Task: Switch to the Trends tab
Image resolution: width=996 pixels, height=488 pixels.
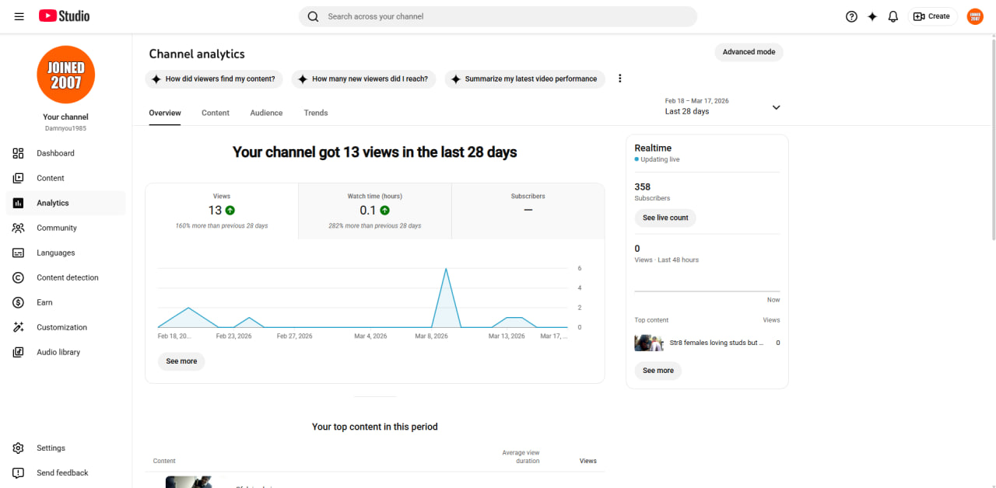Action: point(316,113)
